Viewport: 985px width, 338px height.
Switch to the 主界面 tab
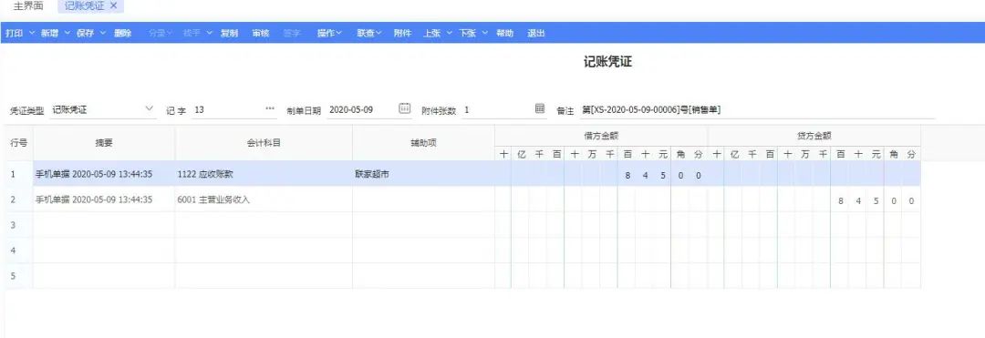(x=28, y=6)
